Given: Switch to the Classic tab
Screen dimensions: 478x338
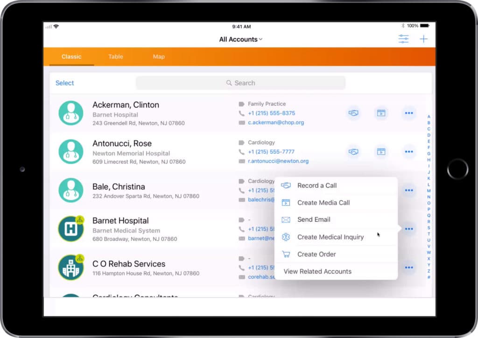Looking at the screenshot, I should [71, 56].
